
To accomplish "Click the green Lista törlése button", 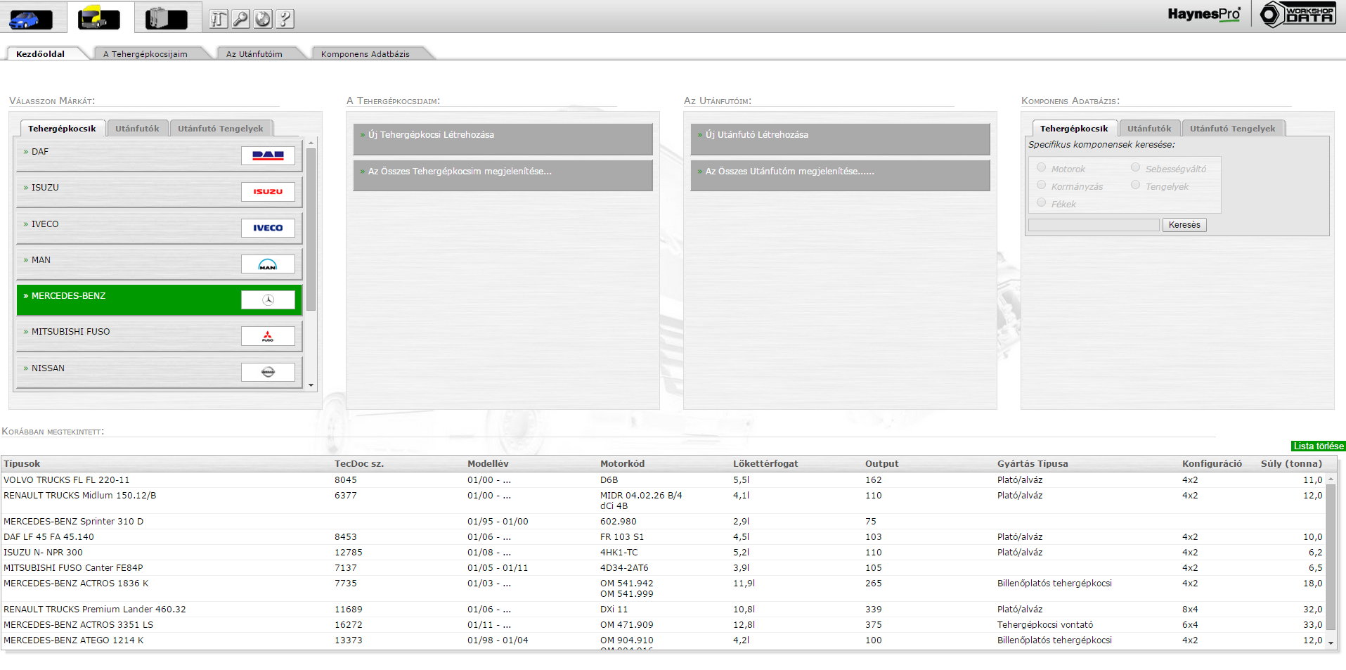I will pyautogui.click(x=1318, y=446).
